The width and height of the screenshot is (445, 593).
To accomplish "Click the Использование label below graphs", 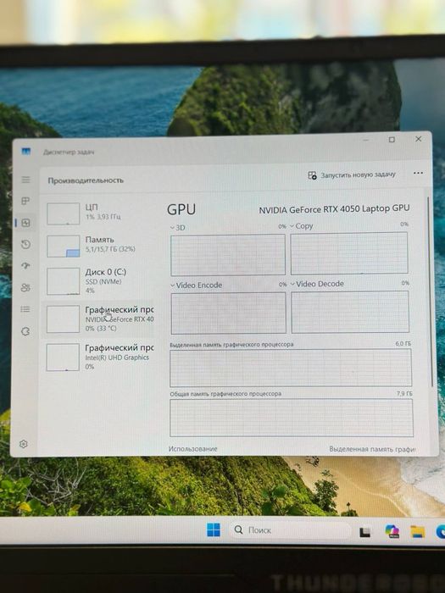I will pos(192,449).
